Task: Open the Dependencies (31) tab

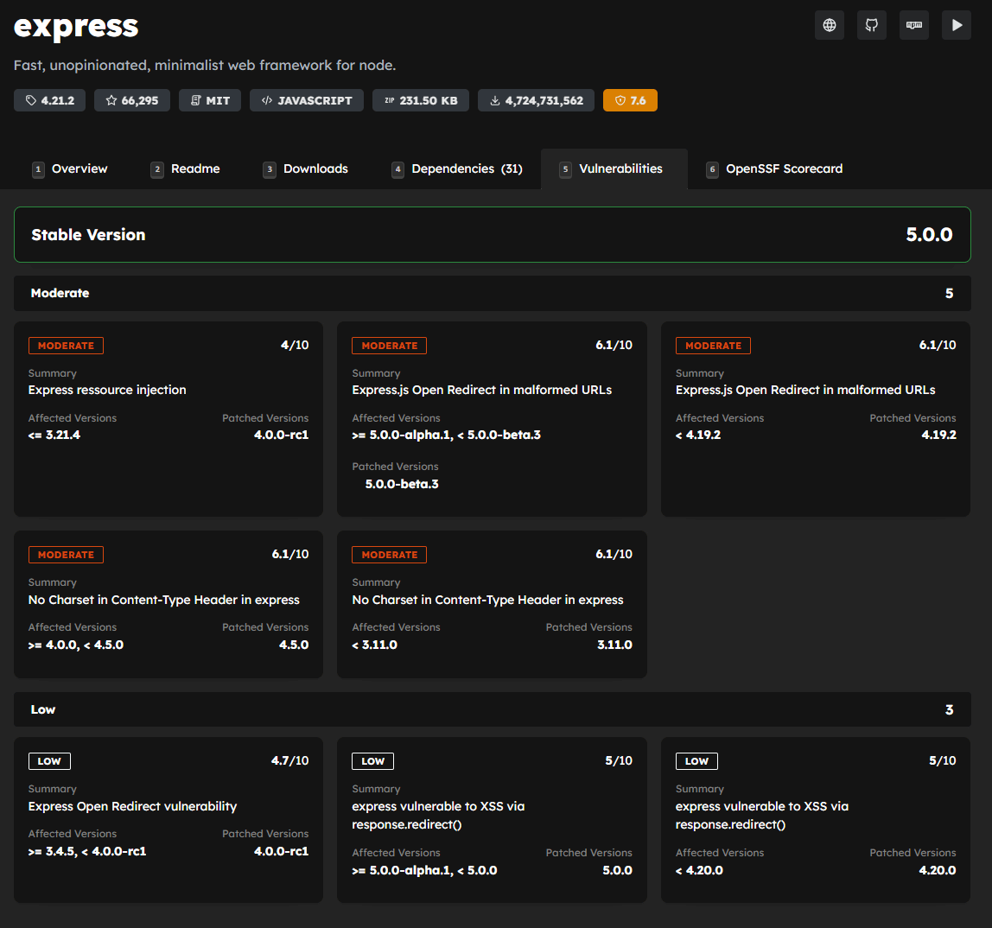Action: tap(457, 168)
